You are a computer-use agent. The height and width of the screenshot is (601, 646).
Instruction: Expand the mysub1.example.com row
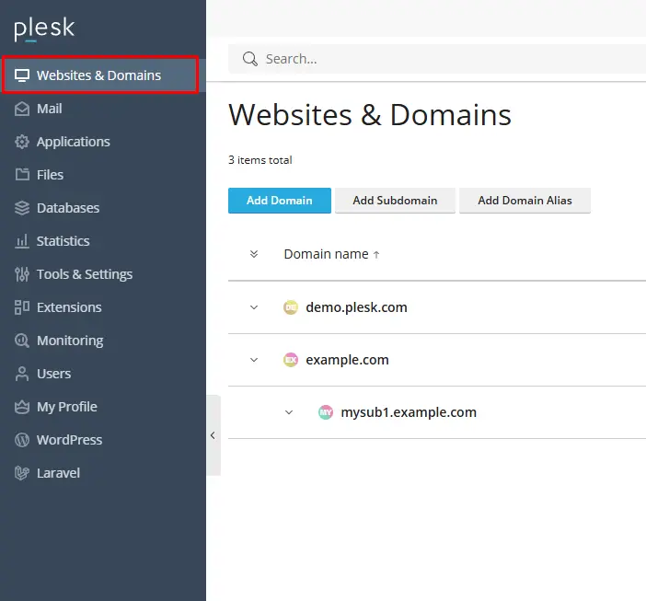(x=289, y=412)
